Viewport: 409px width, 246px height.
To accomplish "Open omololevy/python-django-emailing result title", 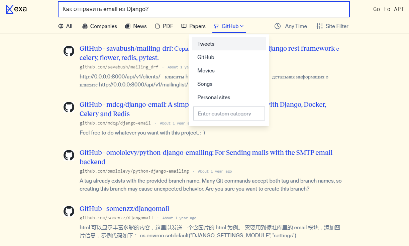I will pos(206,157).
